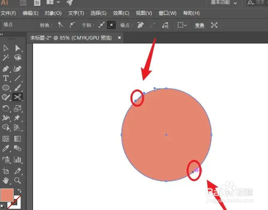Open the 窗口(W) menu
268x210 pixels.
click(x=167, y=13)
